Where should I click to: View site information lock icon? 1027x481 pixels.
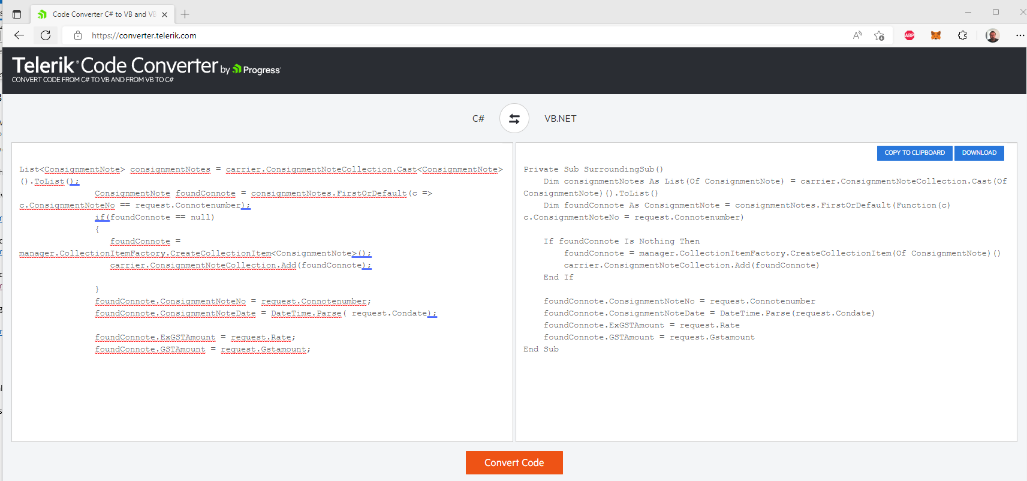click(x=78, y=35)
